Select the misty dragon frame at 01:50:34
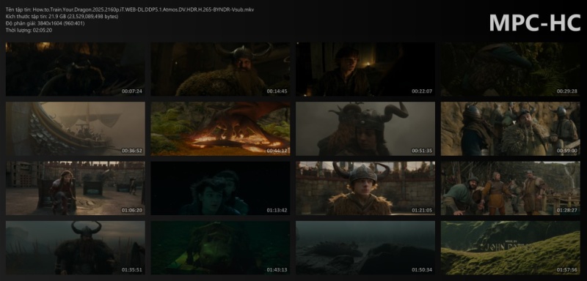Image resolution: width=587 pixels, height=281 pixels. (x=365, y=248)
